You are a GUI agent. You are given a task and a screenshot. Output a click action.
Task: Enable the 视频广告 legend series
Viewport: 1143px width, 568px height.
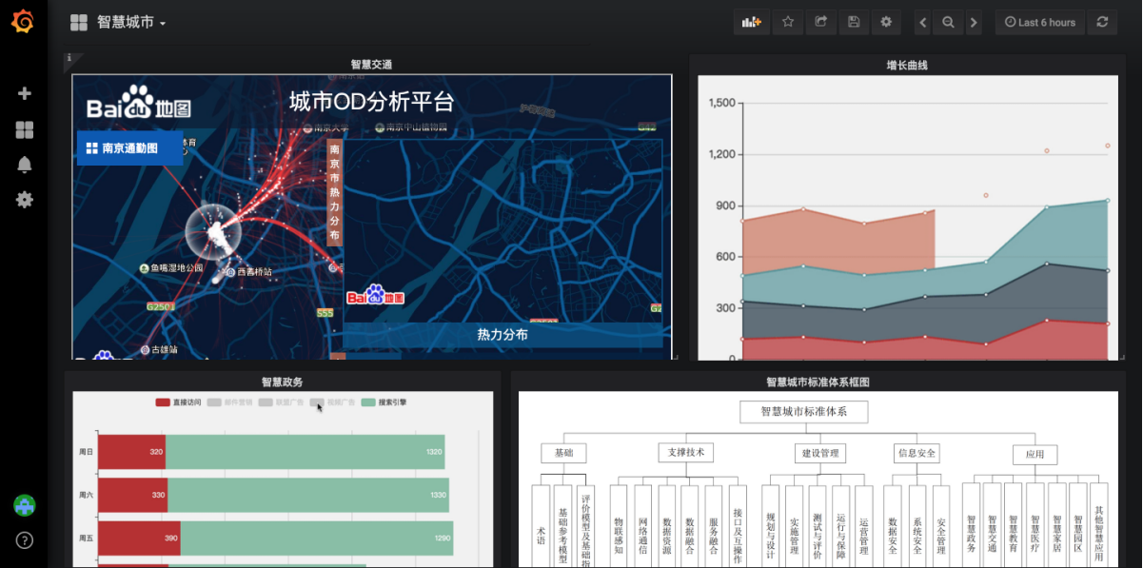[333, 402]
